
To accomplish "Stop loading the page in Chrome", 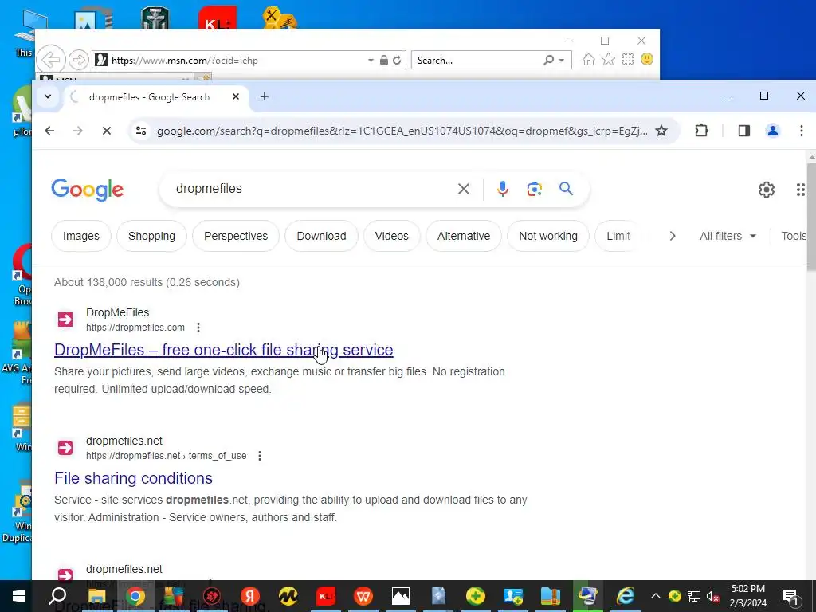I will tap(107, 131).
